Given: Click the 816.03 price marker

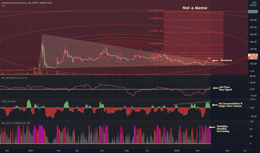Looking at the screenshot, I should (x=253, y=12).
